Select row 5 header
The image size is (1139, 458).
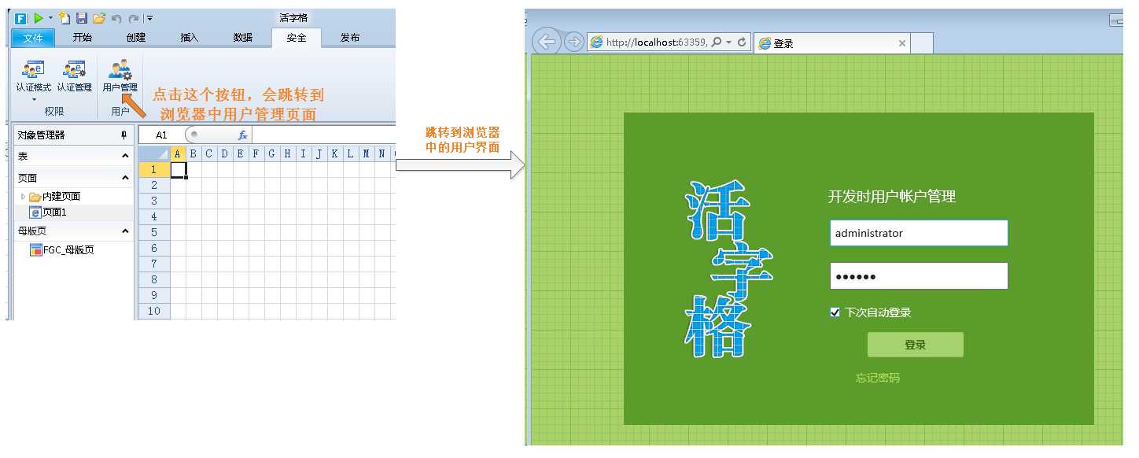[154, 232]
